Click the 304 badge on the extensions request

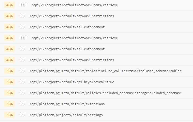(x=10, y=104)
